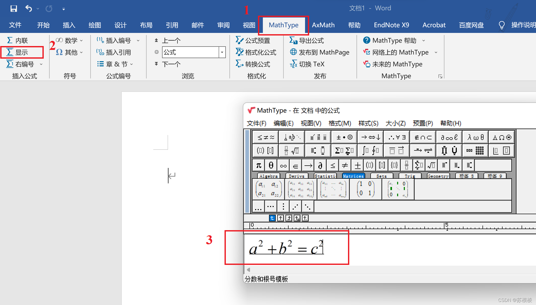The image size is (536, 305).
Task: Save the Word document
Action: (x=14, y=8)
